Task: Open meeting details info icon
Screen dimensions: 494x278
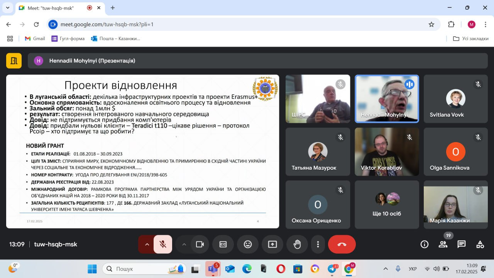Action: (425, 244)
